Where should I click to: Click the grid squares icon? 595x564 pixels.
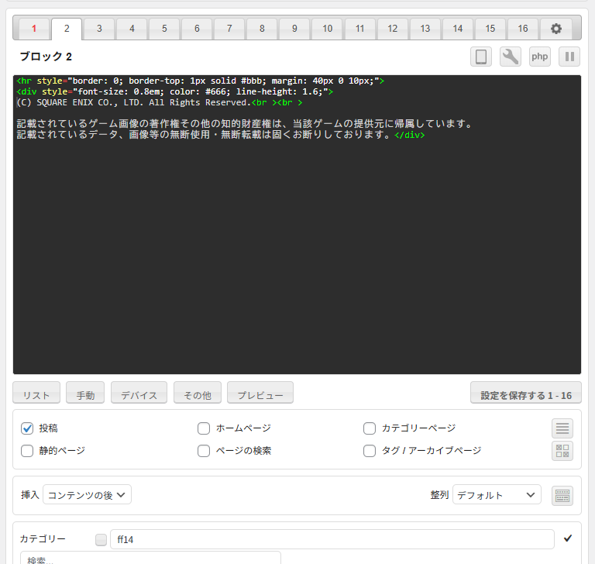(562, 451)
